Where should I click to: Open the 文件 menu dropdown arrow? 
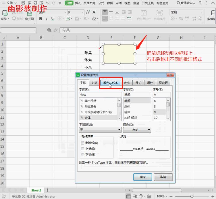point(16,3)
